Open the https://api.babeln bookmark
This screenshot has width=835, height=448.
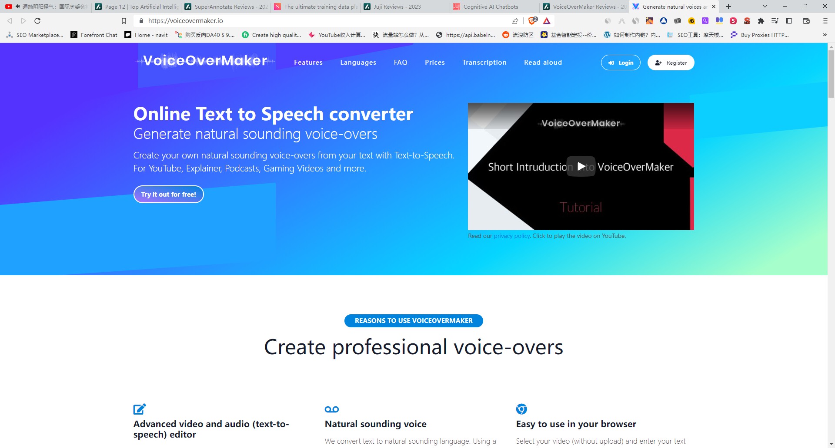465,35
